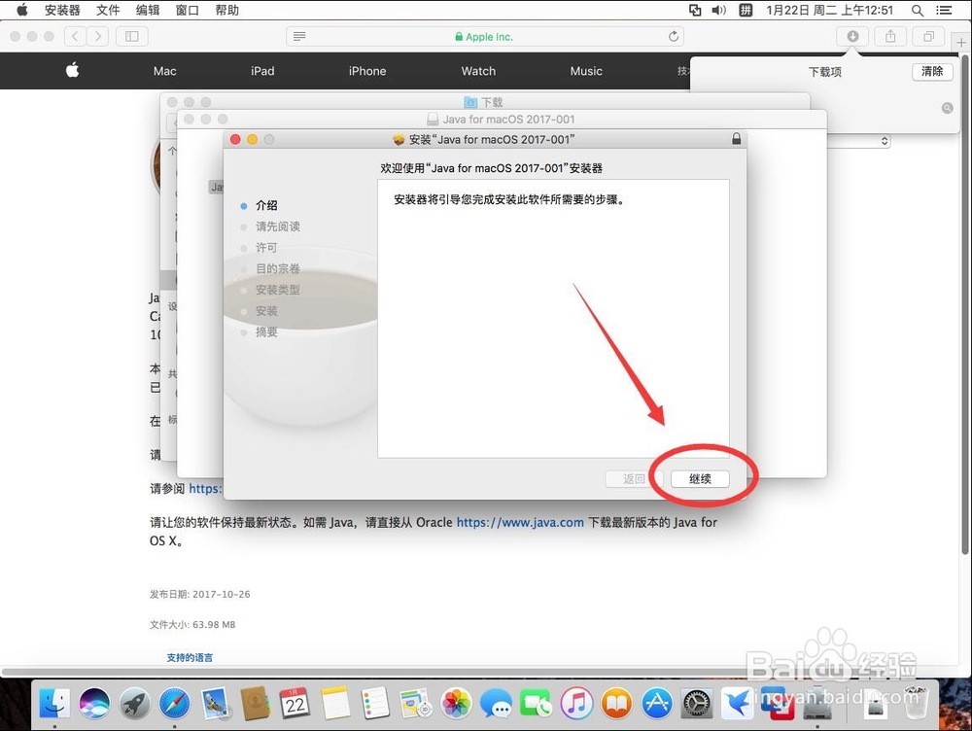This screenshot has width=972, height=731.
Task: Click the Reader view icon in address bar
Action: coord(298,36)
